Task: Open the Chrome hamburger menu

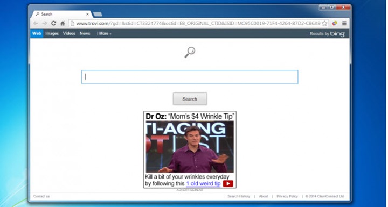Action: pos(344,23)
